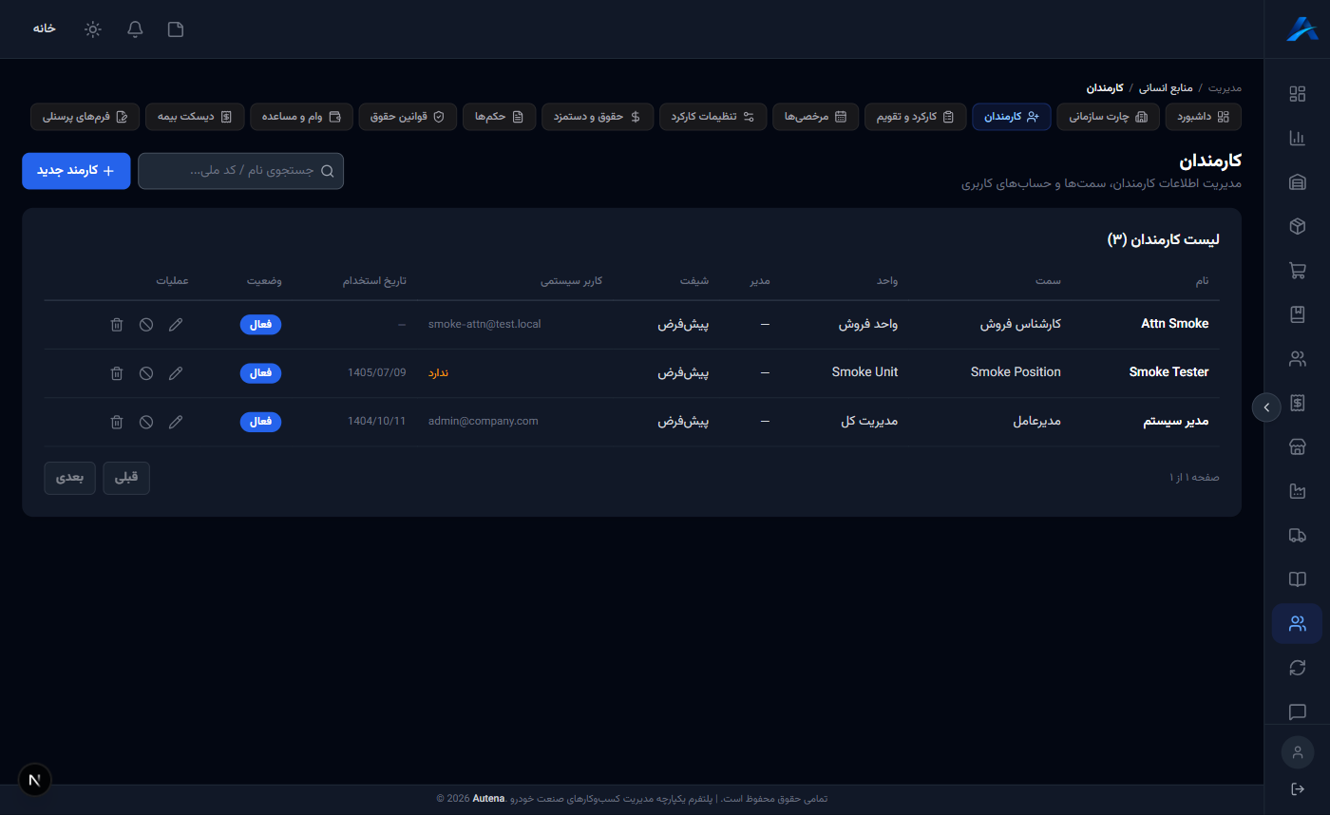This screenshot has height=815, width=1330.
Task: Click the خانه link in header
Action: [x=44, y=28]
